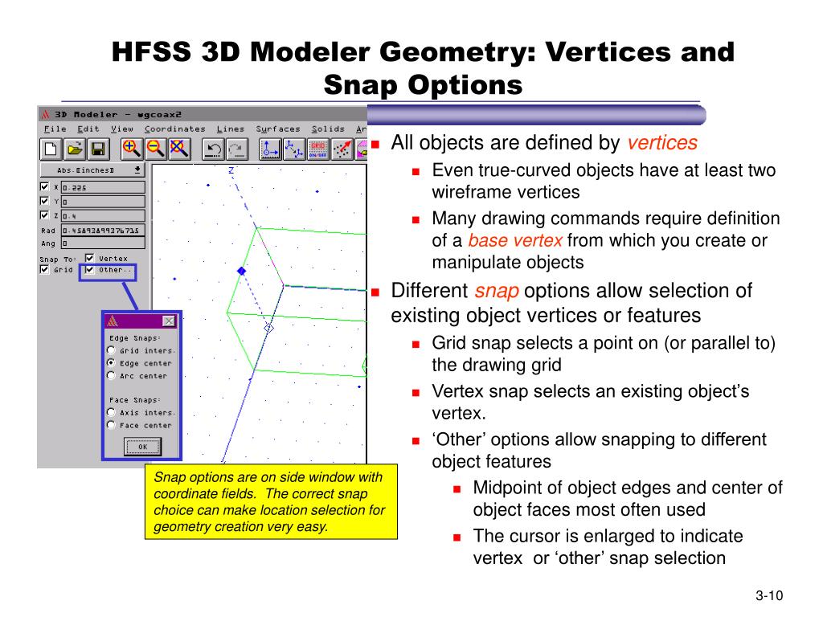Open the View menu

[122, 129]
